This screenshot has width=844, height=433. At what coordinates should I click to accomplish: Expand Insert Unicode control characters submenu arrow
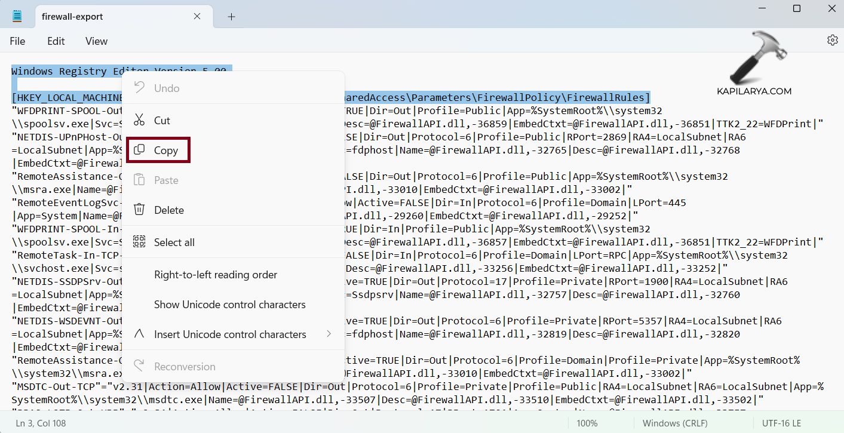point(329,334)
